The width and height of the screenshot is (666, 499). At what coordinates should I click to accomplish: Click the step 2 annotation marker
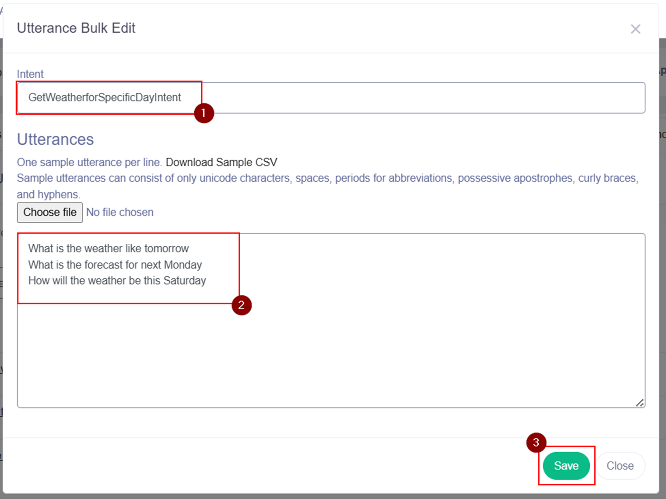point(241,305)
